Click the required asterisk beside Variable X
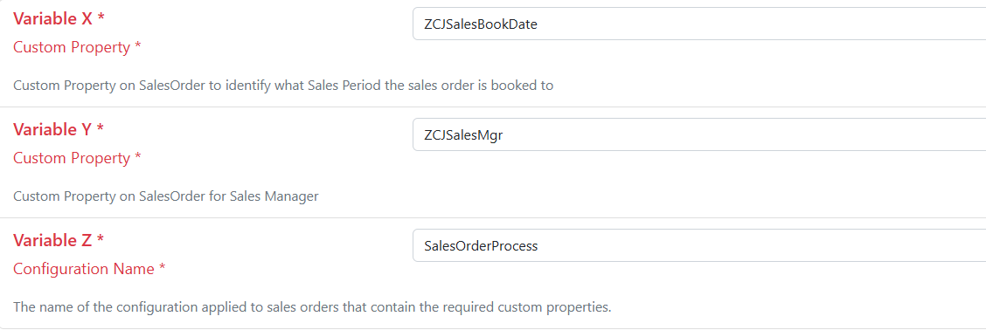986x330 pixels. click(101, 17)
